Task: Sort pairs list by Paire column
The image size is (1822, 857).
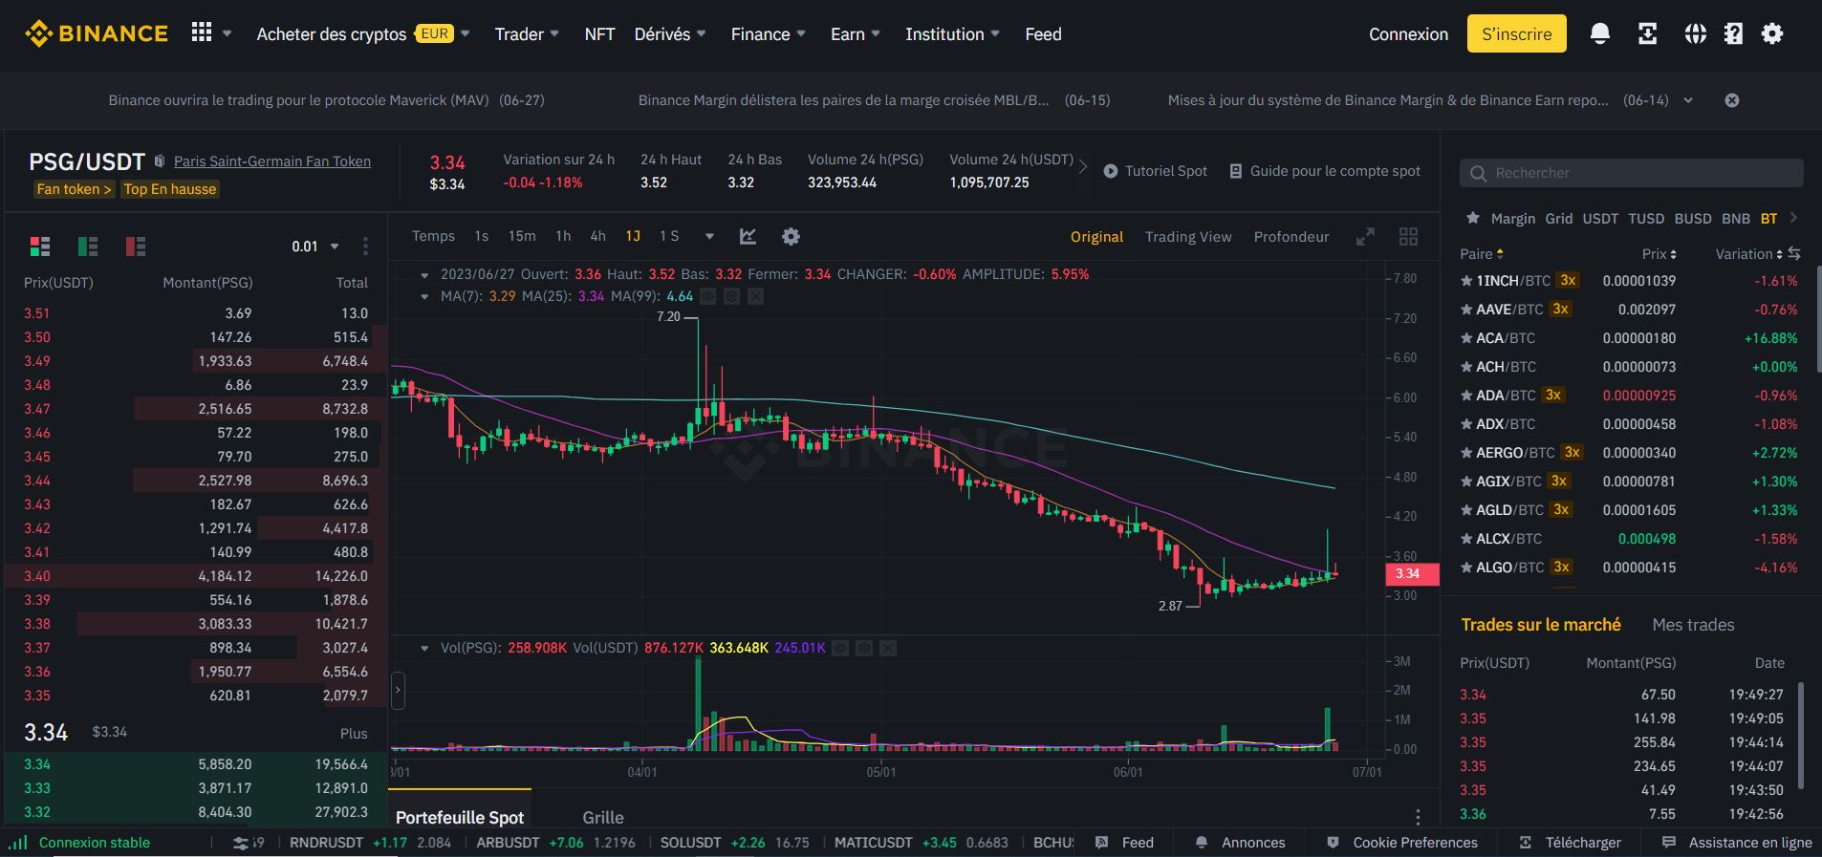Action: click(x=1482, y=254)
